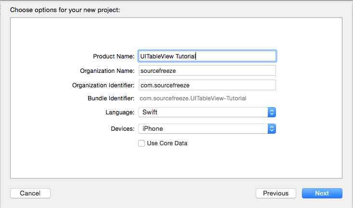Click into the Organization Name field

point(207,70)
